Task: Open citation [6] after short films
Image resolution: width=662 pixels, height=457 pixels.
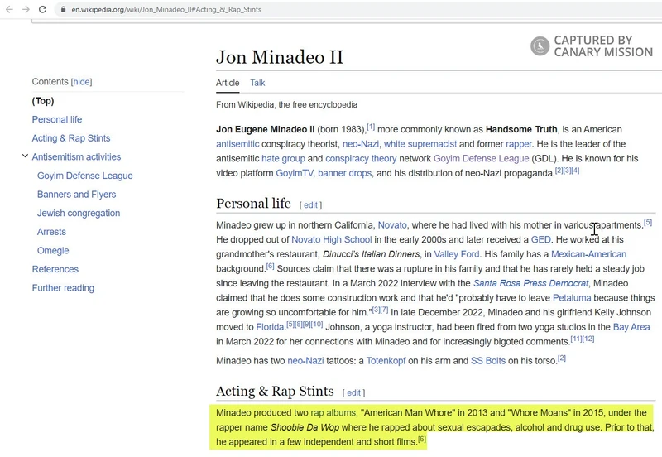Action: coord(422,440)
